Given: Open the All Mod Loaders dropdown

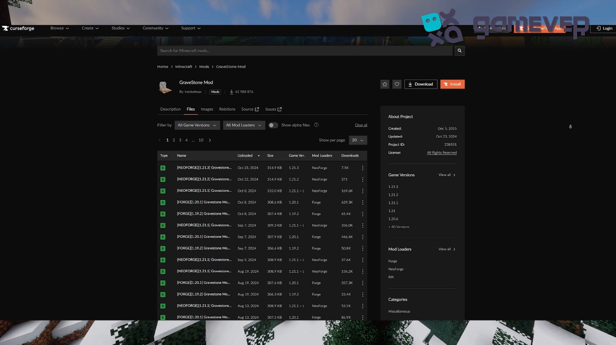Looking at the screenshot, I should [x=244, y=125].
